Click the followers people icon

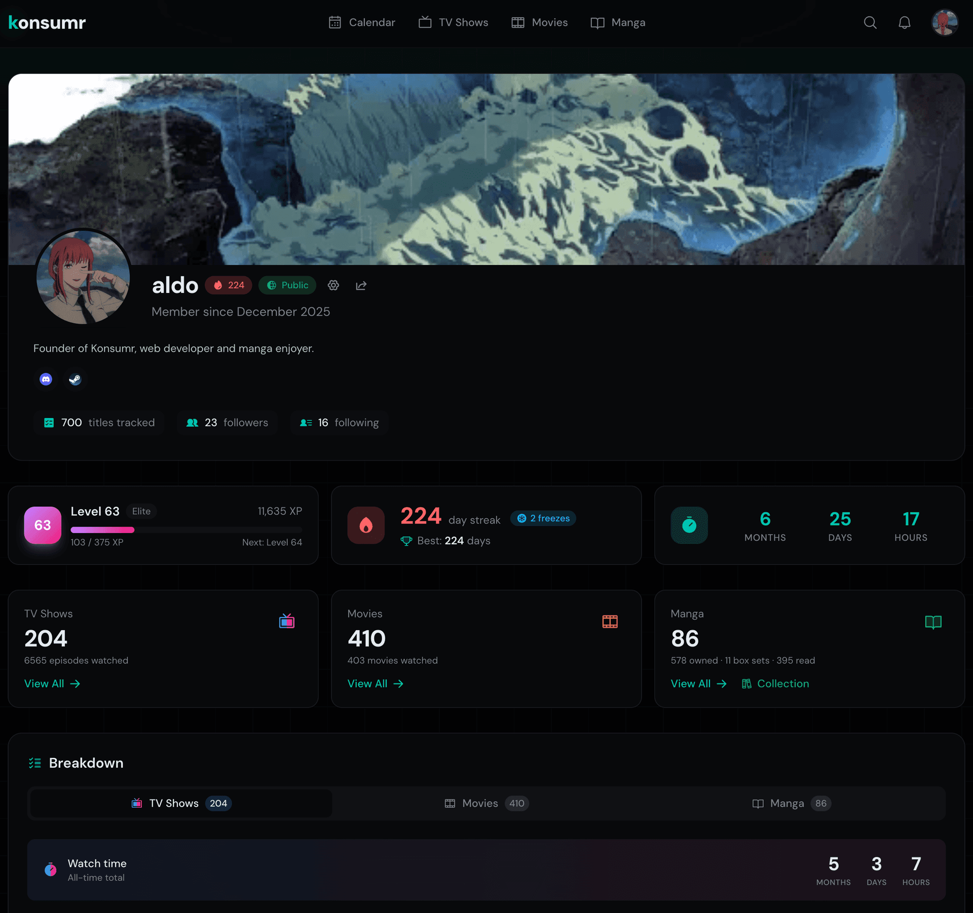[x=193, y=423]
